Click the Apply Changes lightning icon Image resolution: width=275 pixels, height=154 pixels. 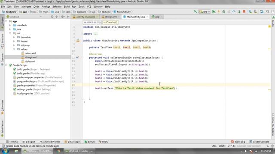(219, 12)
